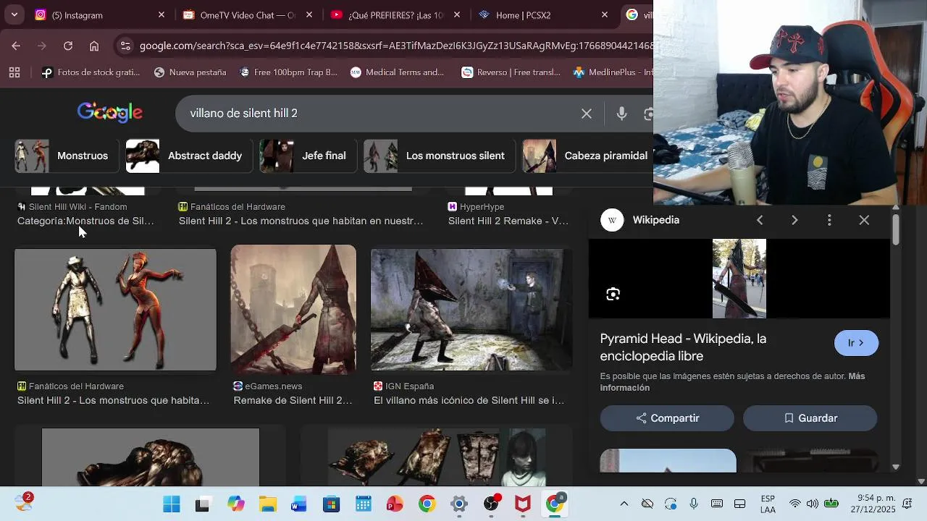
Task: Open the site information icon in address bar
Action: pyautogui.click(x=125, y=46)
